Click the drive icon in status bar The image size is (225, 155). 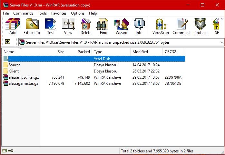coord(5,151)
